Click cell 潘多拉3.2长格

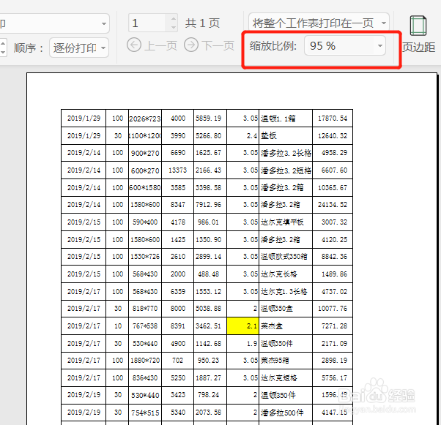point(286,153)
